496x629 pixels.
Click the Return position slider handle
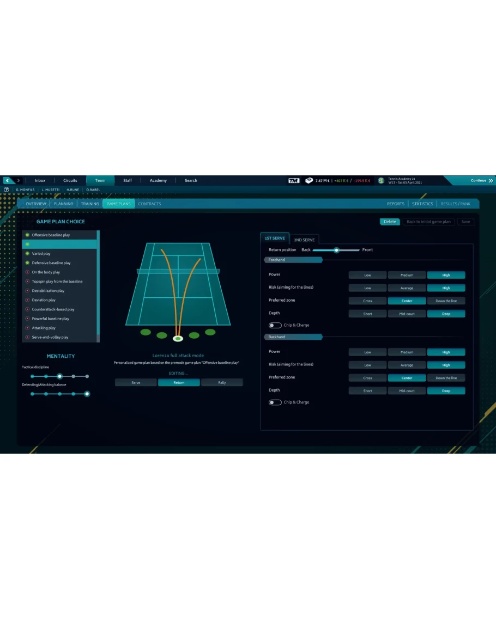click(337, 250)
